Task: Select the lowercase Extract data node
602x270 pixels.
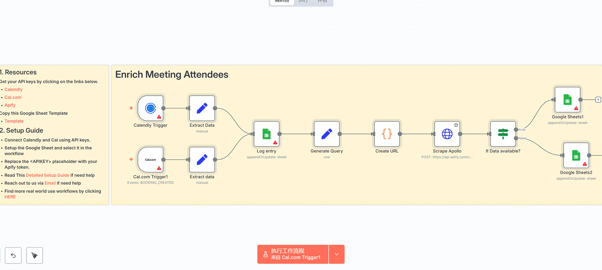Action: click(x=202, y=160)
